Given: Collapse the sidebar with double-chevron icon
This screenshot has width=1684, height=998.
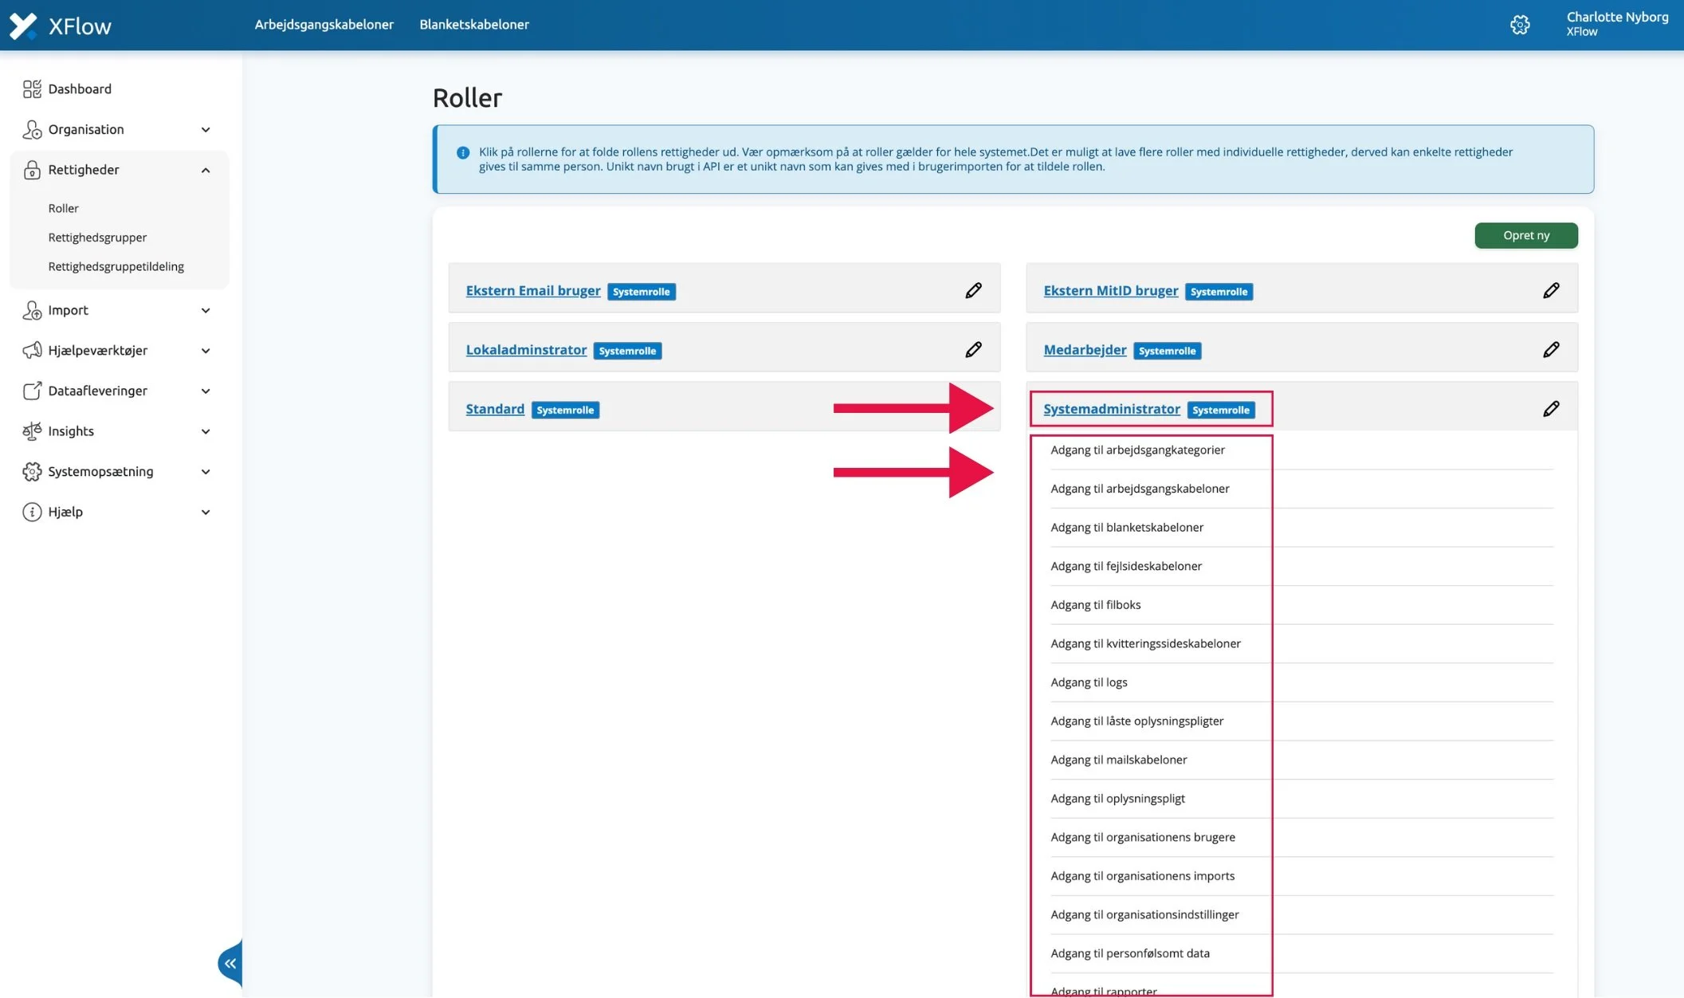Looking at the screenshot, I should click(x=230, y=964).
